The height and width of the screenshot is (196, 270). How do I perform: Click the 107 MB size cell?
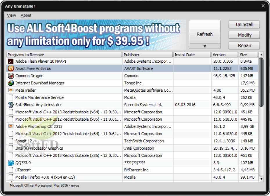(249, 162)
